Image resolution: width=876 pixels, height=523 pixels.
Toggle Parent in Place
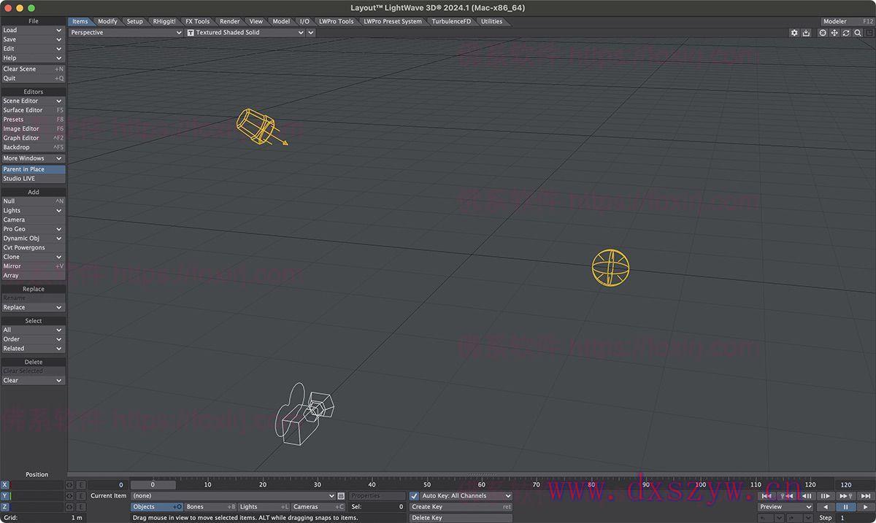33,169
